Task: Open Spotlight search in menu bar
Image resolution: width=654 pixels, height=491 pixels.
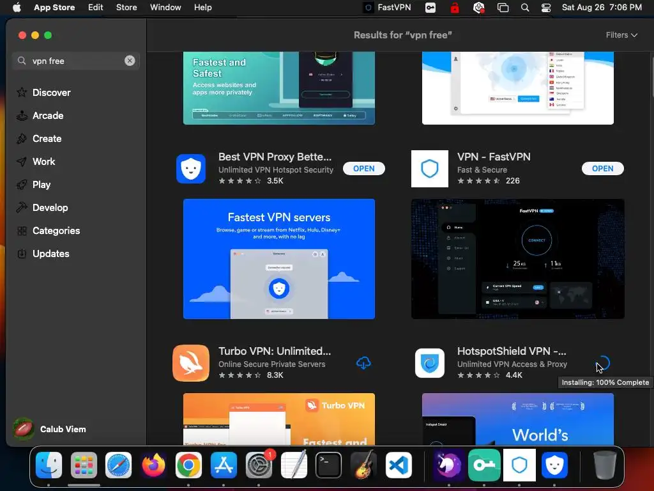Action: click(525, 7)
